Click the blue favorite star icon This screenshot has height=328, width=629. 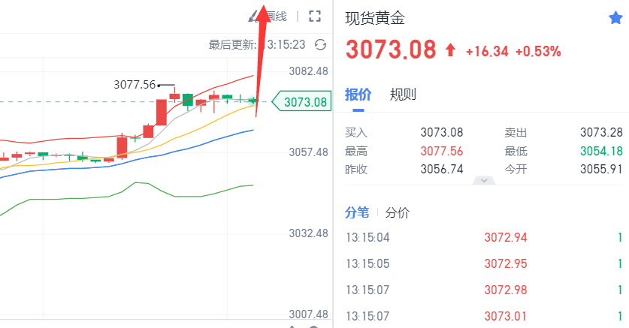pos(615,18)
